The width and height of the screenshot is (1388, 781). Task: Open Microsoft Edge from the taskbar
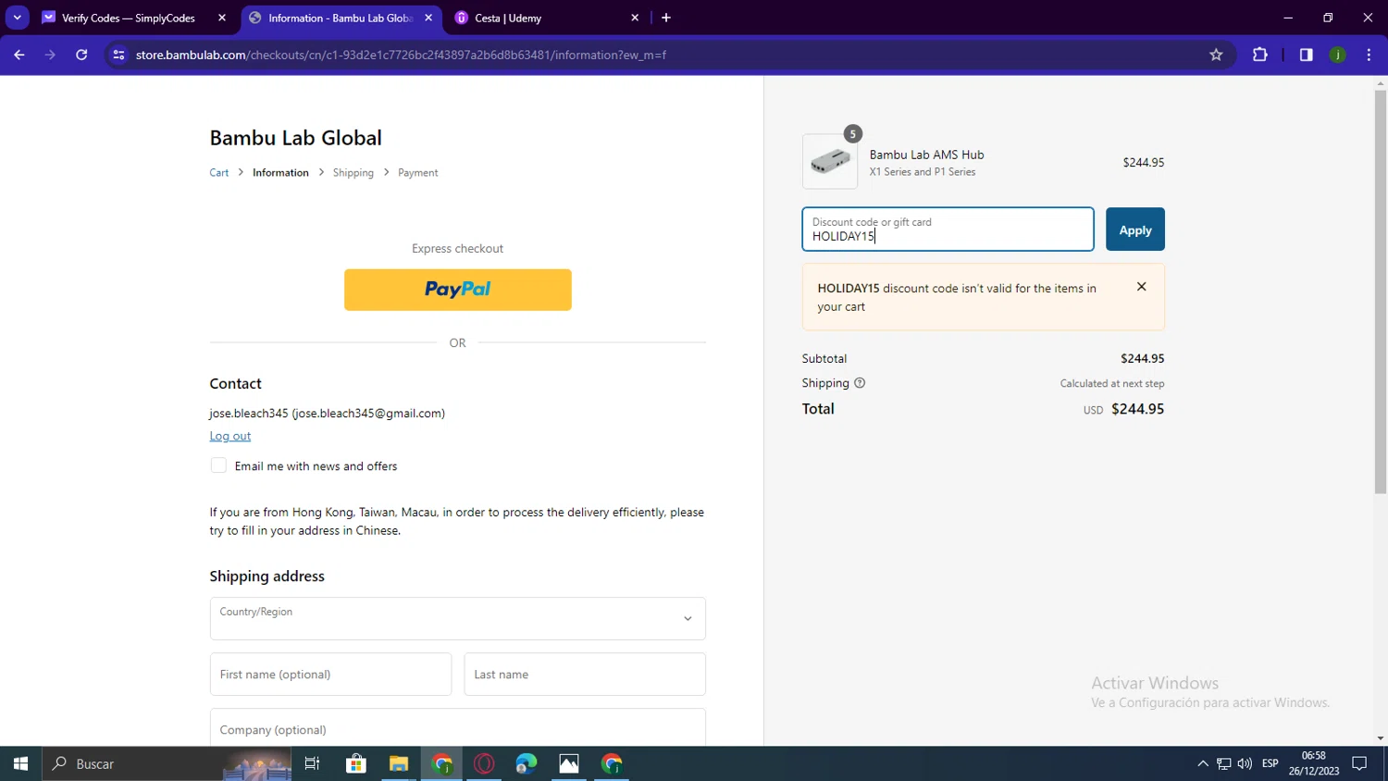point(527,763)
